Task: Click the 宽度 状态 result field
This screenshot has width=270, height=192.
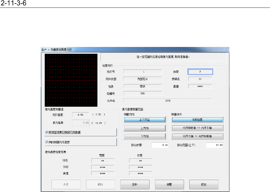Action: [103, 161]
